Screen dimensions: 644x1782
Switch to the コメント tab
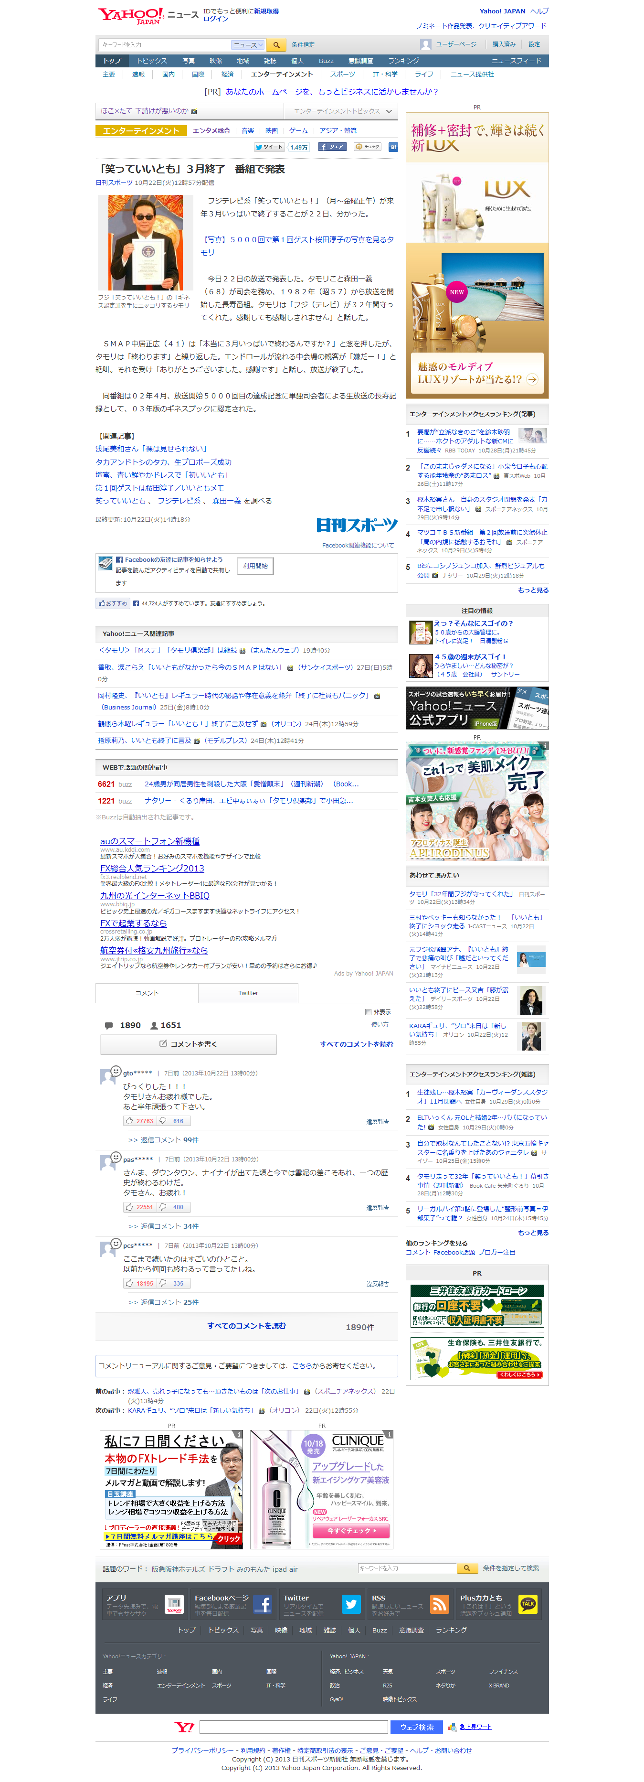[147, 993]
